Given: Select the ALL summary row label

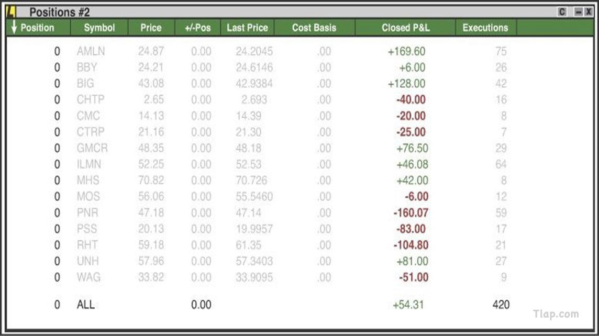Looking at the screenshot, I should [x=85, y=305].
